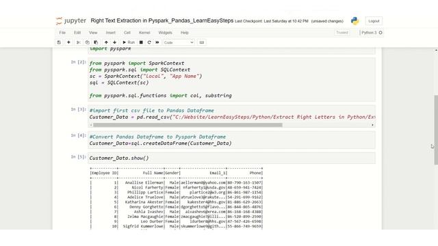Cut selected cells with scissors icon
Image resolution: width=438 pixels, height=246 pixels.
click(79, 42)
